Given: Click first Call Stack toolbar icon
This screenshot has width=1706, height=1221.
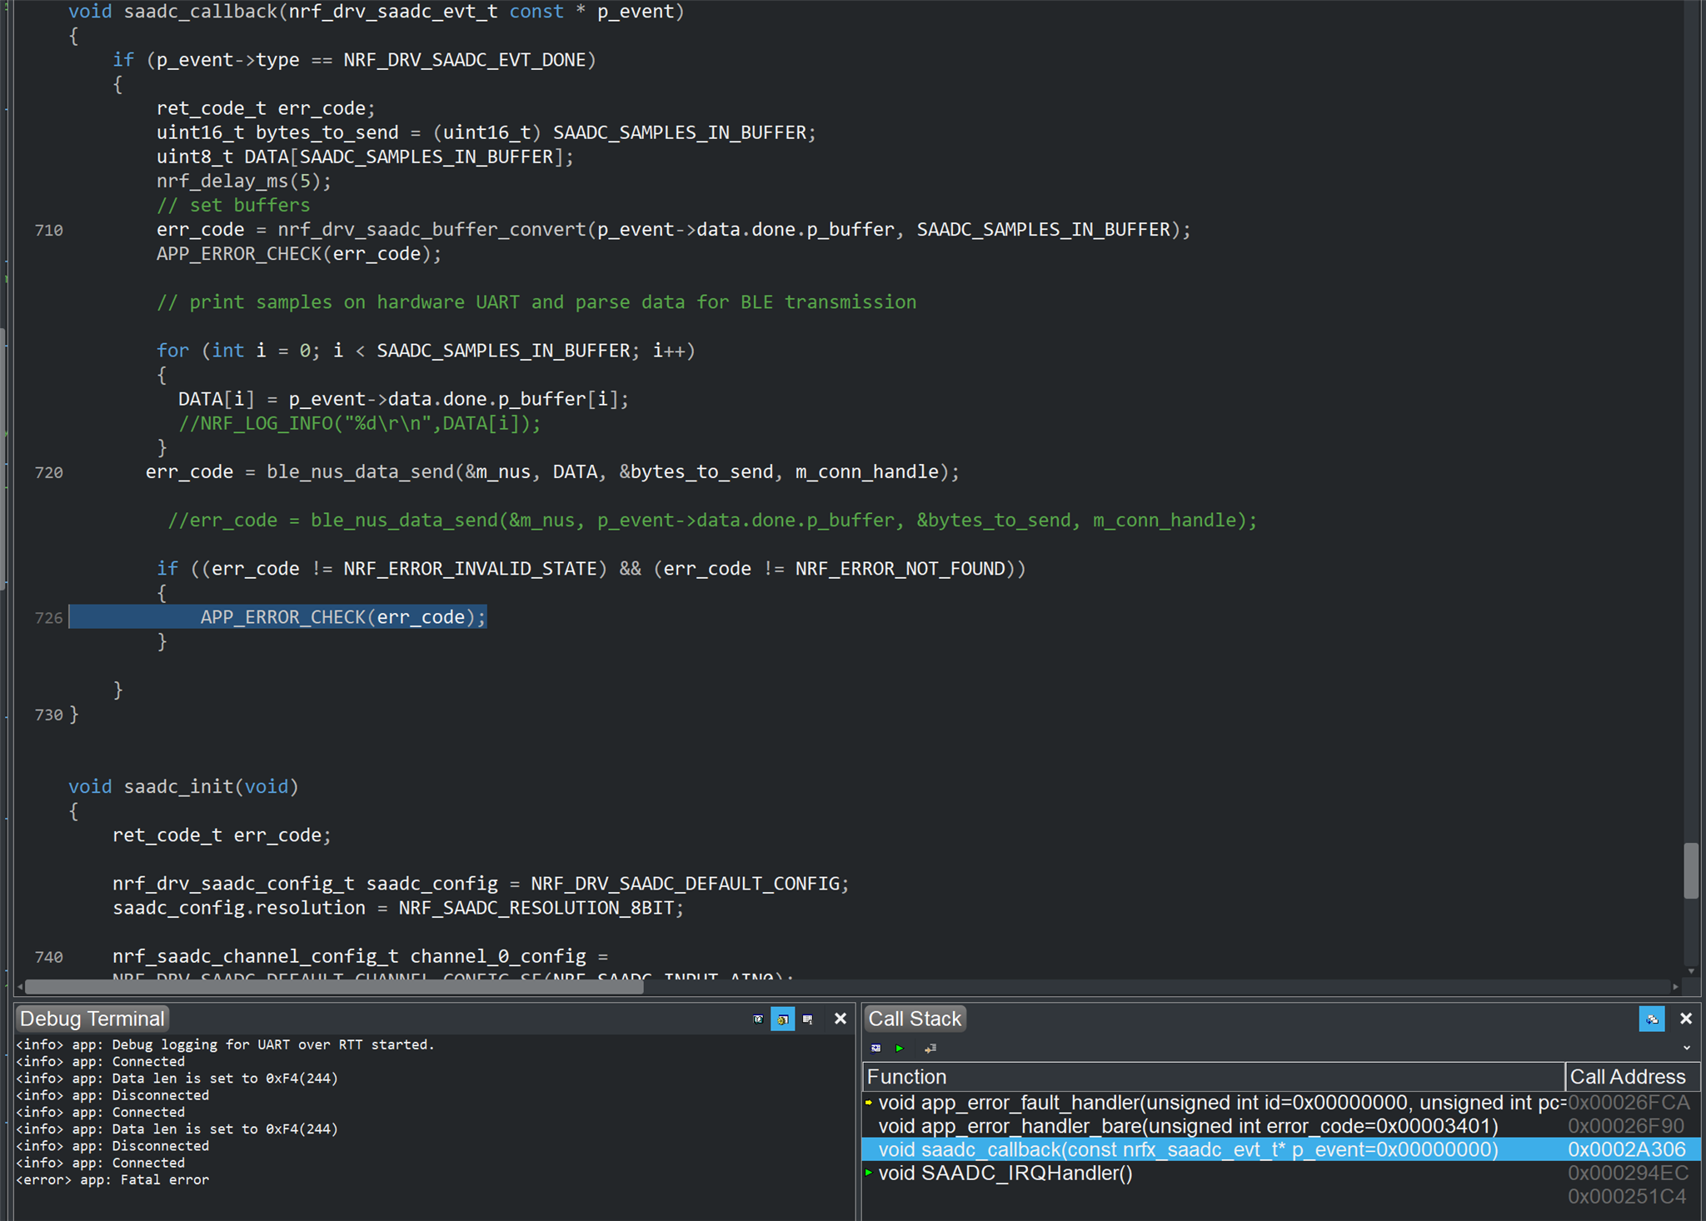Looking at the screenshot, I should pos(875,1049).
